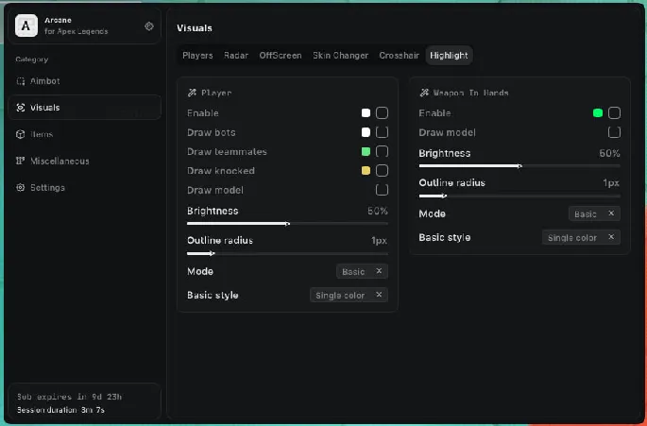Open the Settings gear icon in the sidebar
The image size is (647, 426).
[x=22, y=187]
